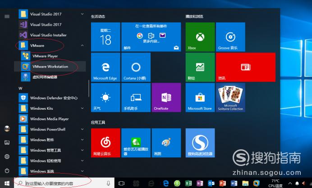Open the virtual network editor entry (虚拟网络编辑器)
Image resolution: width=312 pixels, height=188 pixels.
50,77
